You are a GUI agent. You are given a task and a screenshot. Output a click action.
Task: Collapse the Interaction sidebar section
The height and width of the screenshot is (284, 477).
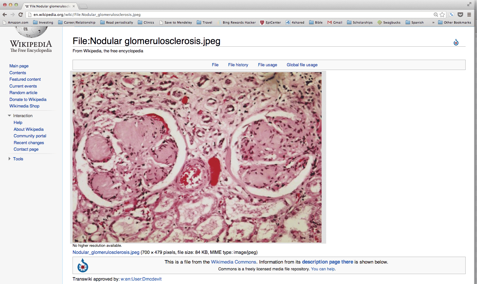click(x=9, y=116)
